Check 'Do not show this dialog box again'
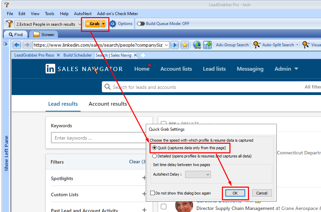Screen dimensions: 321x212 152,193
